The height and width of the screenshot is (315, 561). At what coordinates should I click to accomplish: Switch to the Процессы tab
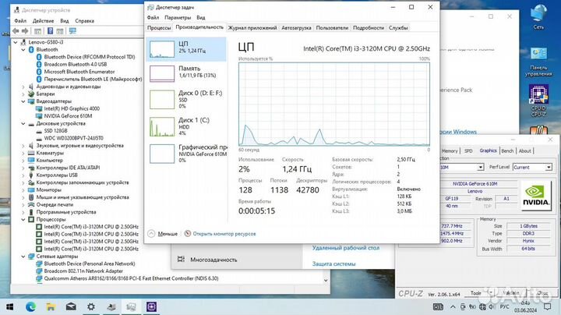(x=159, y=27)
